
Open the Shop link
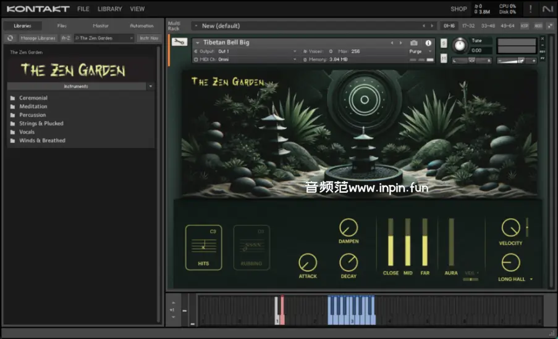(x=459, y=9)
